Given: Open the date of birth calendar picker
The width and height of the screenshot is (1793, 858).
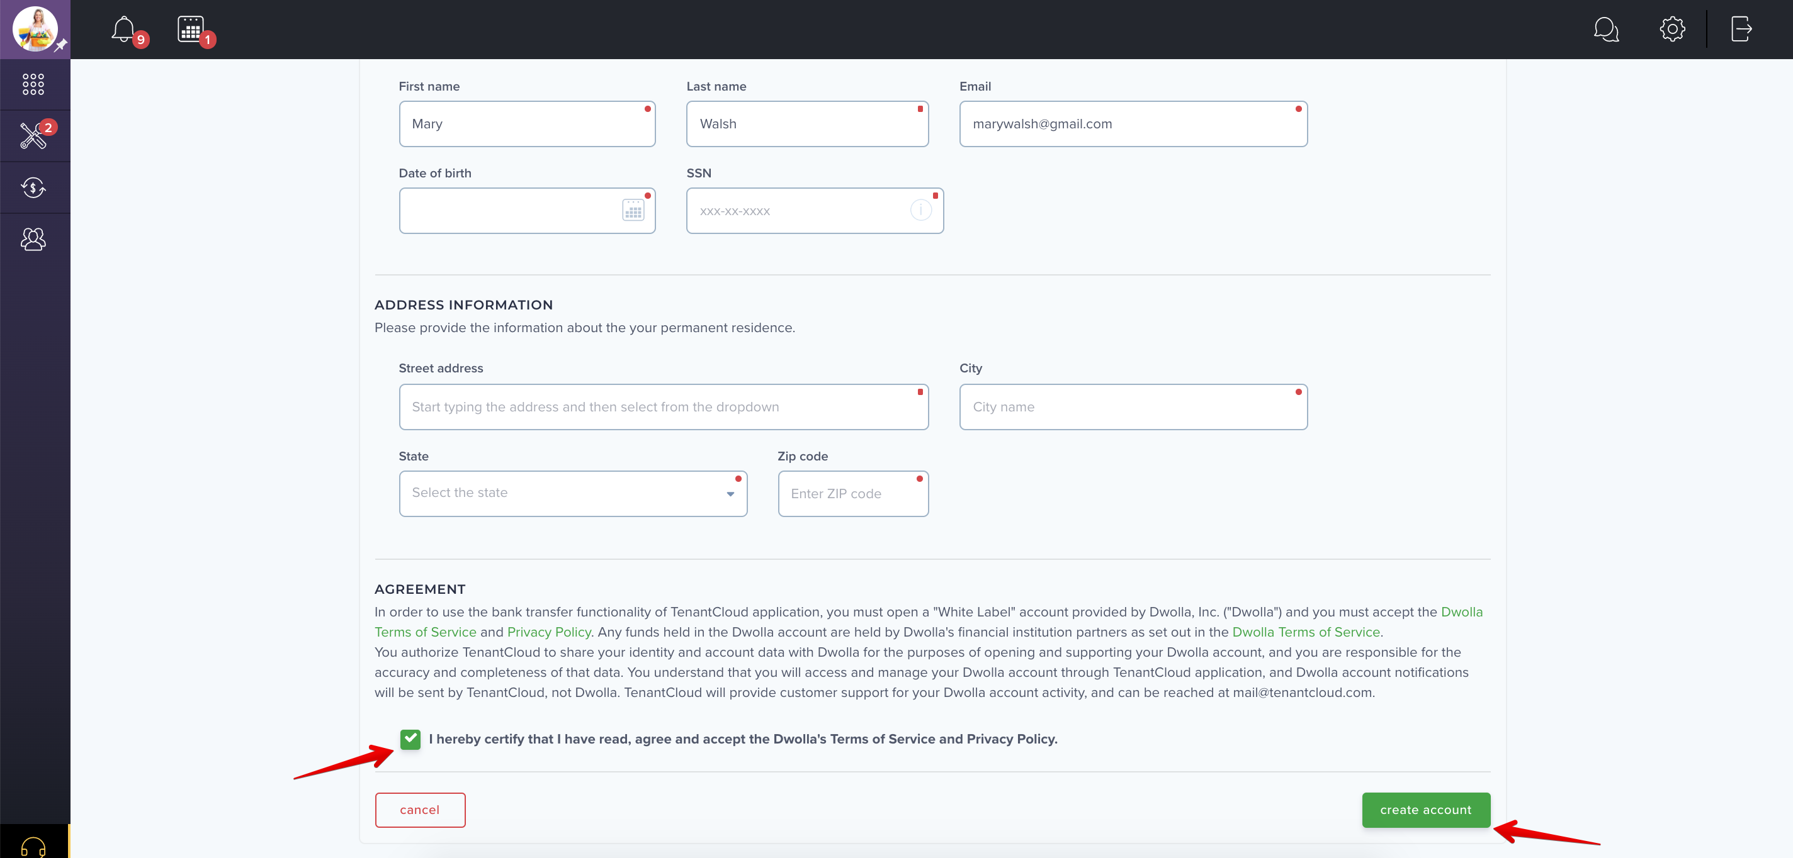Looking at the screenshot, I should coord(633,211).
